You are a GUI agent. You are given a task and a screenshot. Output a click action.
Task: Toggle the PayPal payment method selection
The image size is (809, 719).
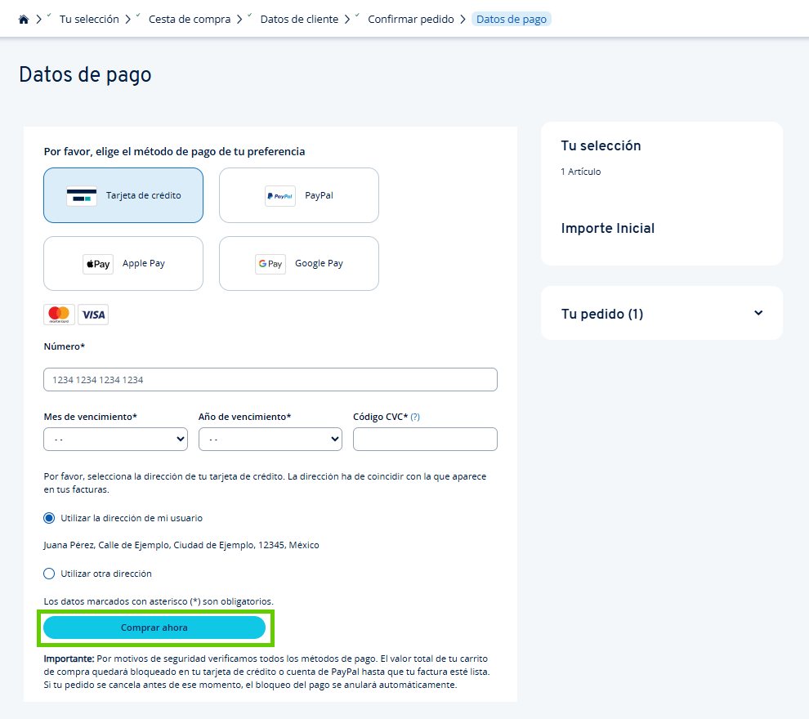tap(298, 195)
